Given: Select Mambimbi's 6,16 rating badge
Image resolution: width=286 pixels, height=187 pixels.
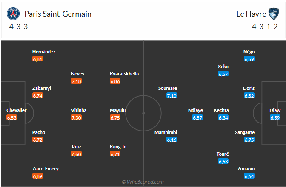Looking at the screenshot, I should [x=172, y=140].
